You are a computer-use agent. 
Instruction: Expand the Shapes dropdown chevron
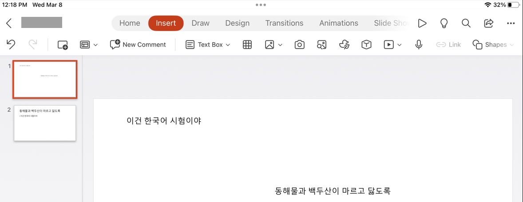click(x=512, y=45)
